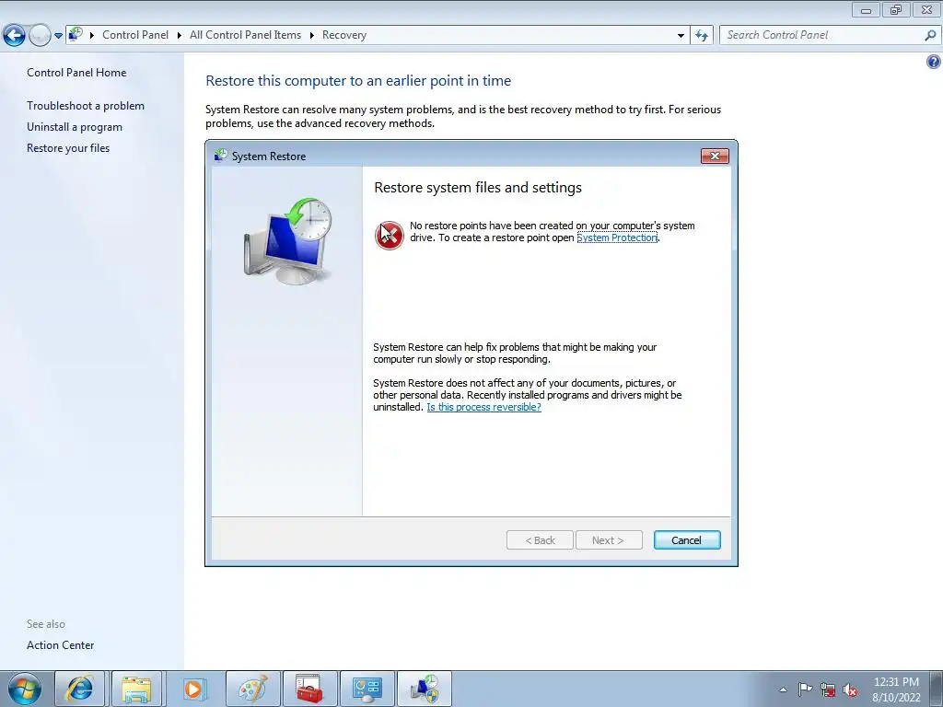The height and width of the screenshot is (707, 943).
Task: Open the address bar history dropdown
Action: [681, 36]
